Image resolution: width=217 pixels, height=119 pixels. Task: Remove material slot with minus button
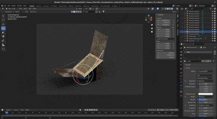(215, 54)
